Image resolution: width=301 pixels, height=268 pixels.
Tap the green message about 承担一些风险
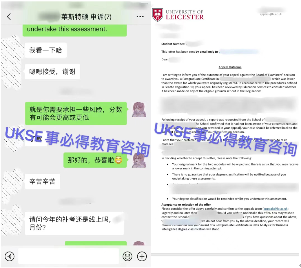(76, 113)
